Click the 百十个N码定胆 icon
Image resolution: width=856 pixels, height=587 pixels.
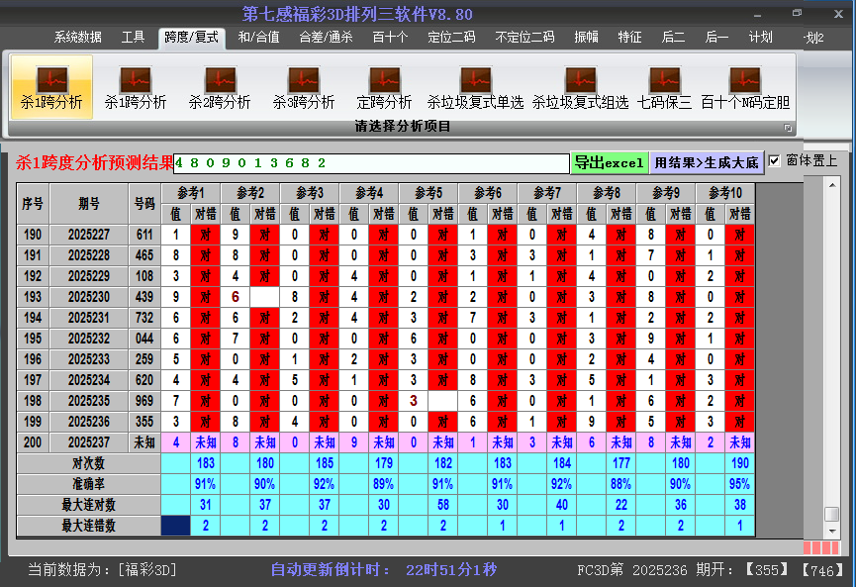tap(745, 86)
